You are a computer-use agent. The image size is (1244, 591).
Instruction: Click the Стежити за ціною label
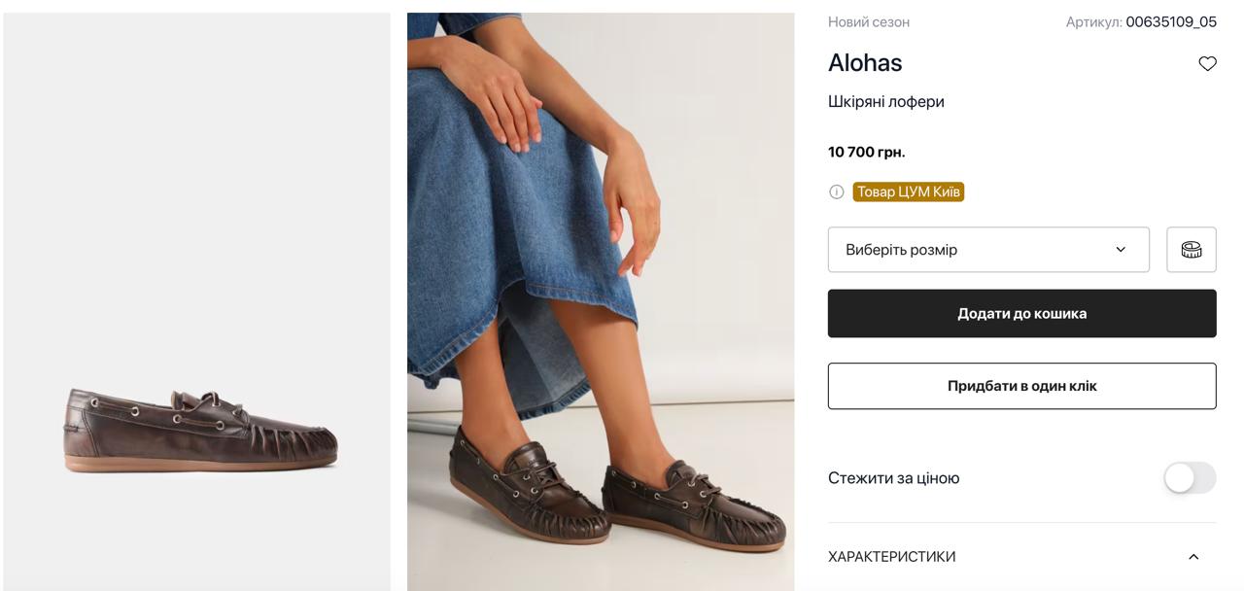tap(894, 478)
